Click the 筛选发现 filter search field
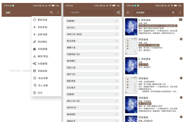The height and width of the screenshot is (122, 189). pyautogui.click(x=90, y=12)
